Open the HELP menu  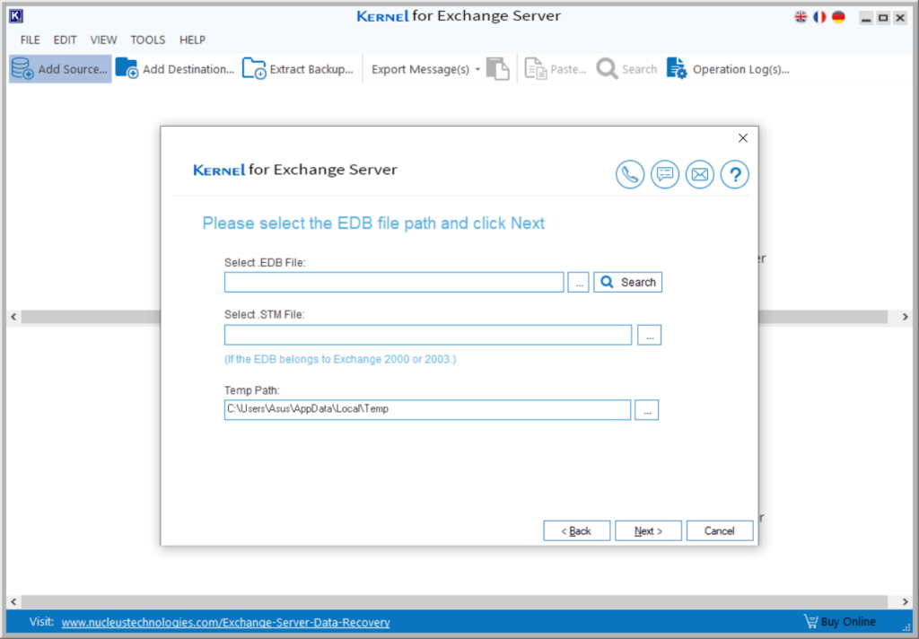(x=192, y=39)
